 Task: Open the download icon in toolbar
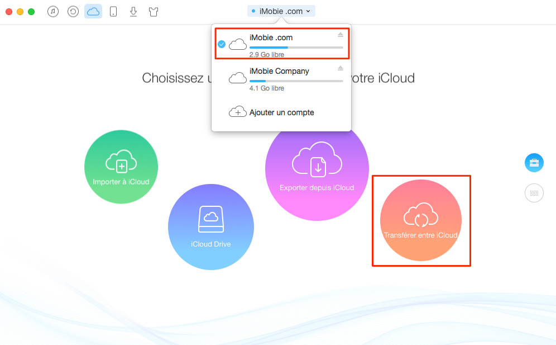(x=133, y=12)
